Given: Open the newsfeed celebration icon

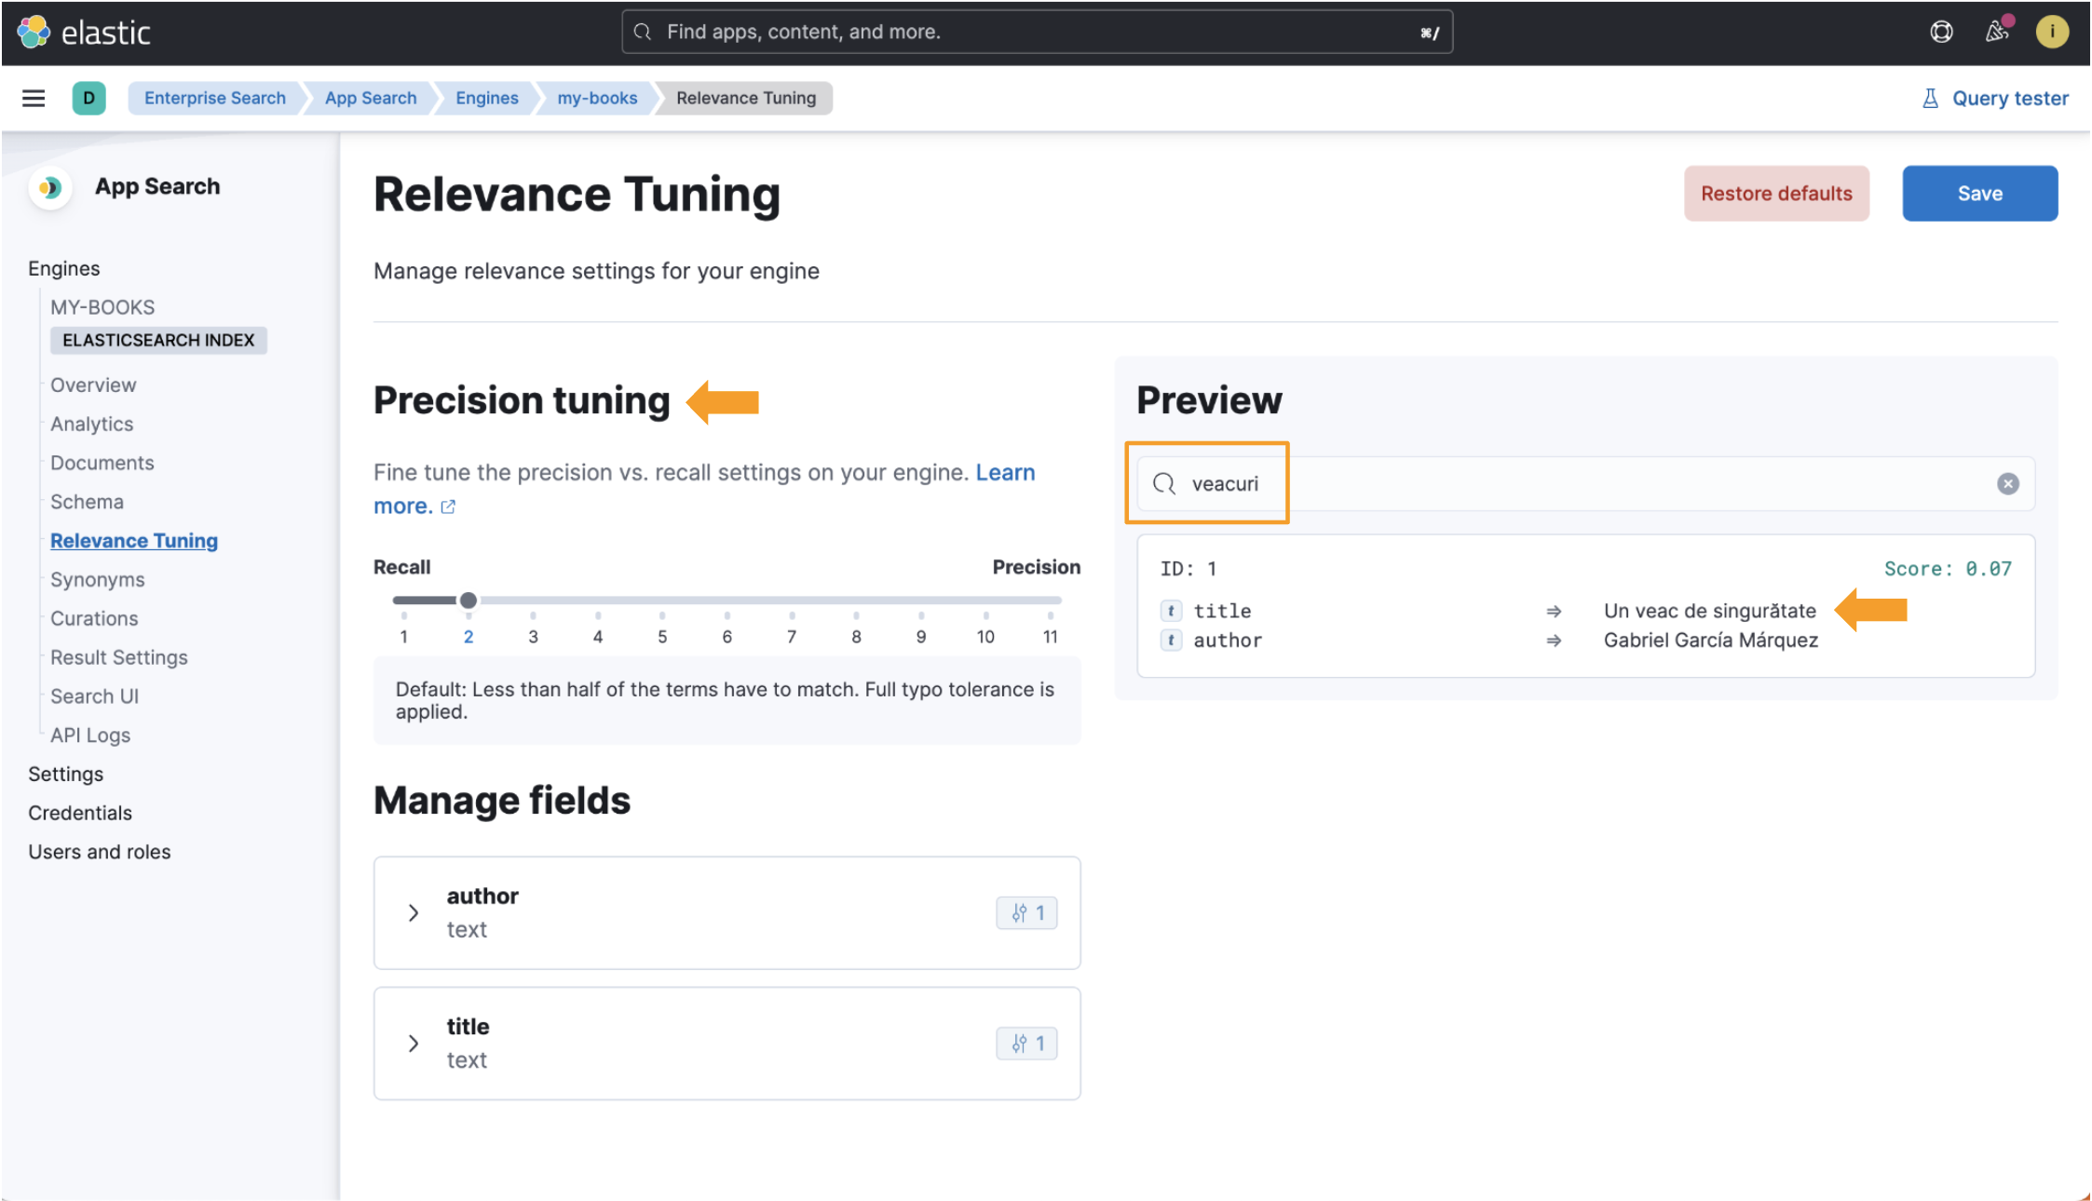Looking at the screenshot, I should pyautogui.click(x=1997, y=32).
